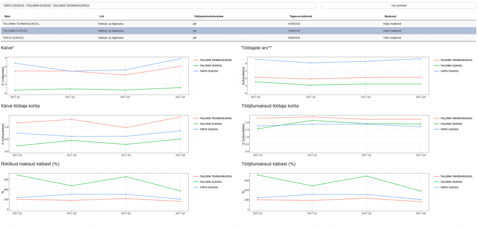
Task: Click the 'Tööjõumaksud töötaja kohta' chart title
Action: [x=270, y=106]
